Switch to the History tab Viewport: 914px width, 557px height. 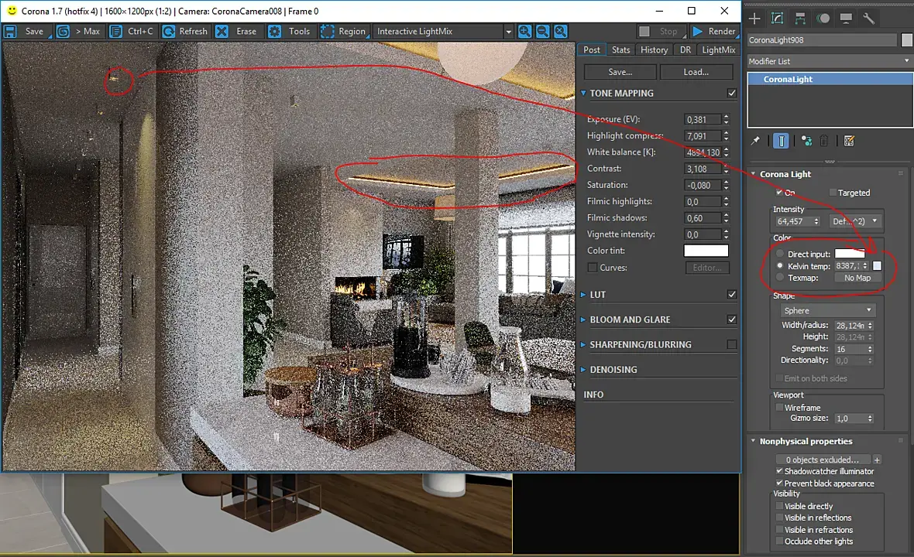(654, 50)
